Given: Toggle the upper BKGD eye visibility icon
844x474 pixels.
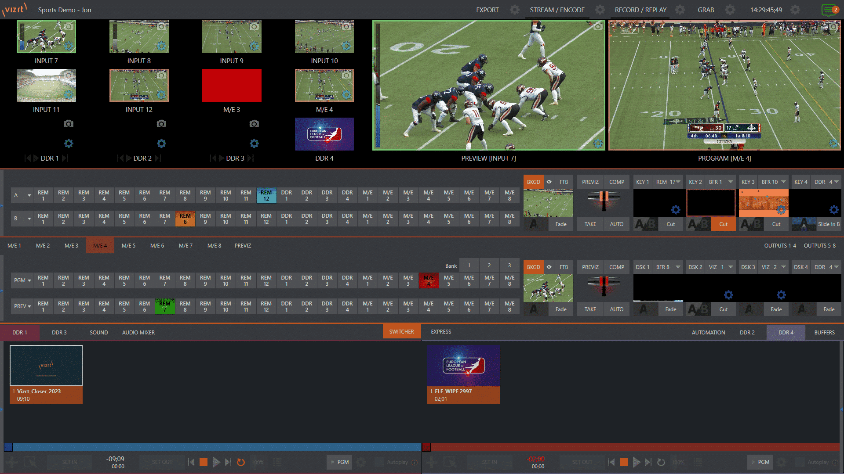Looking at the screenshot, I should [x=549, y=182].
